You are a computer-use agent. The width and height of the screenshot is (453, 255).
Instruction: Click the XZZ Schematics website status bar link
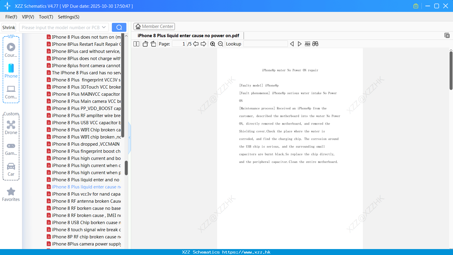[226, 252]
